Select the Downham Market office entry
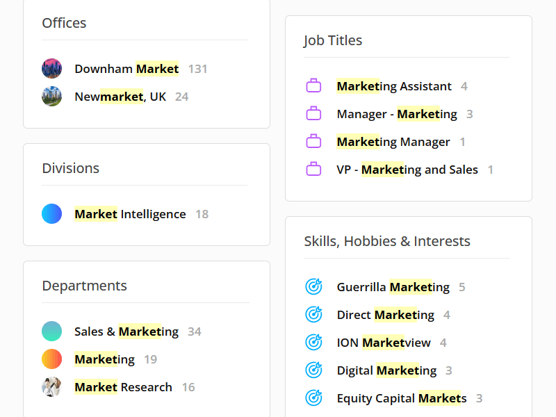The height and width of the screenshot is (417, 556). [126, 69]
